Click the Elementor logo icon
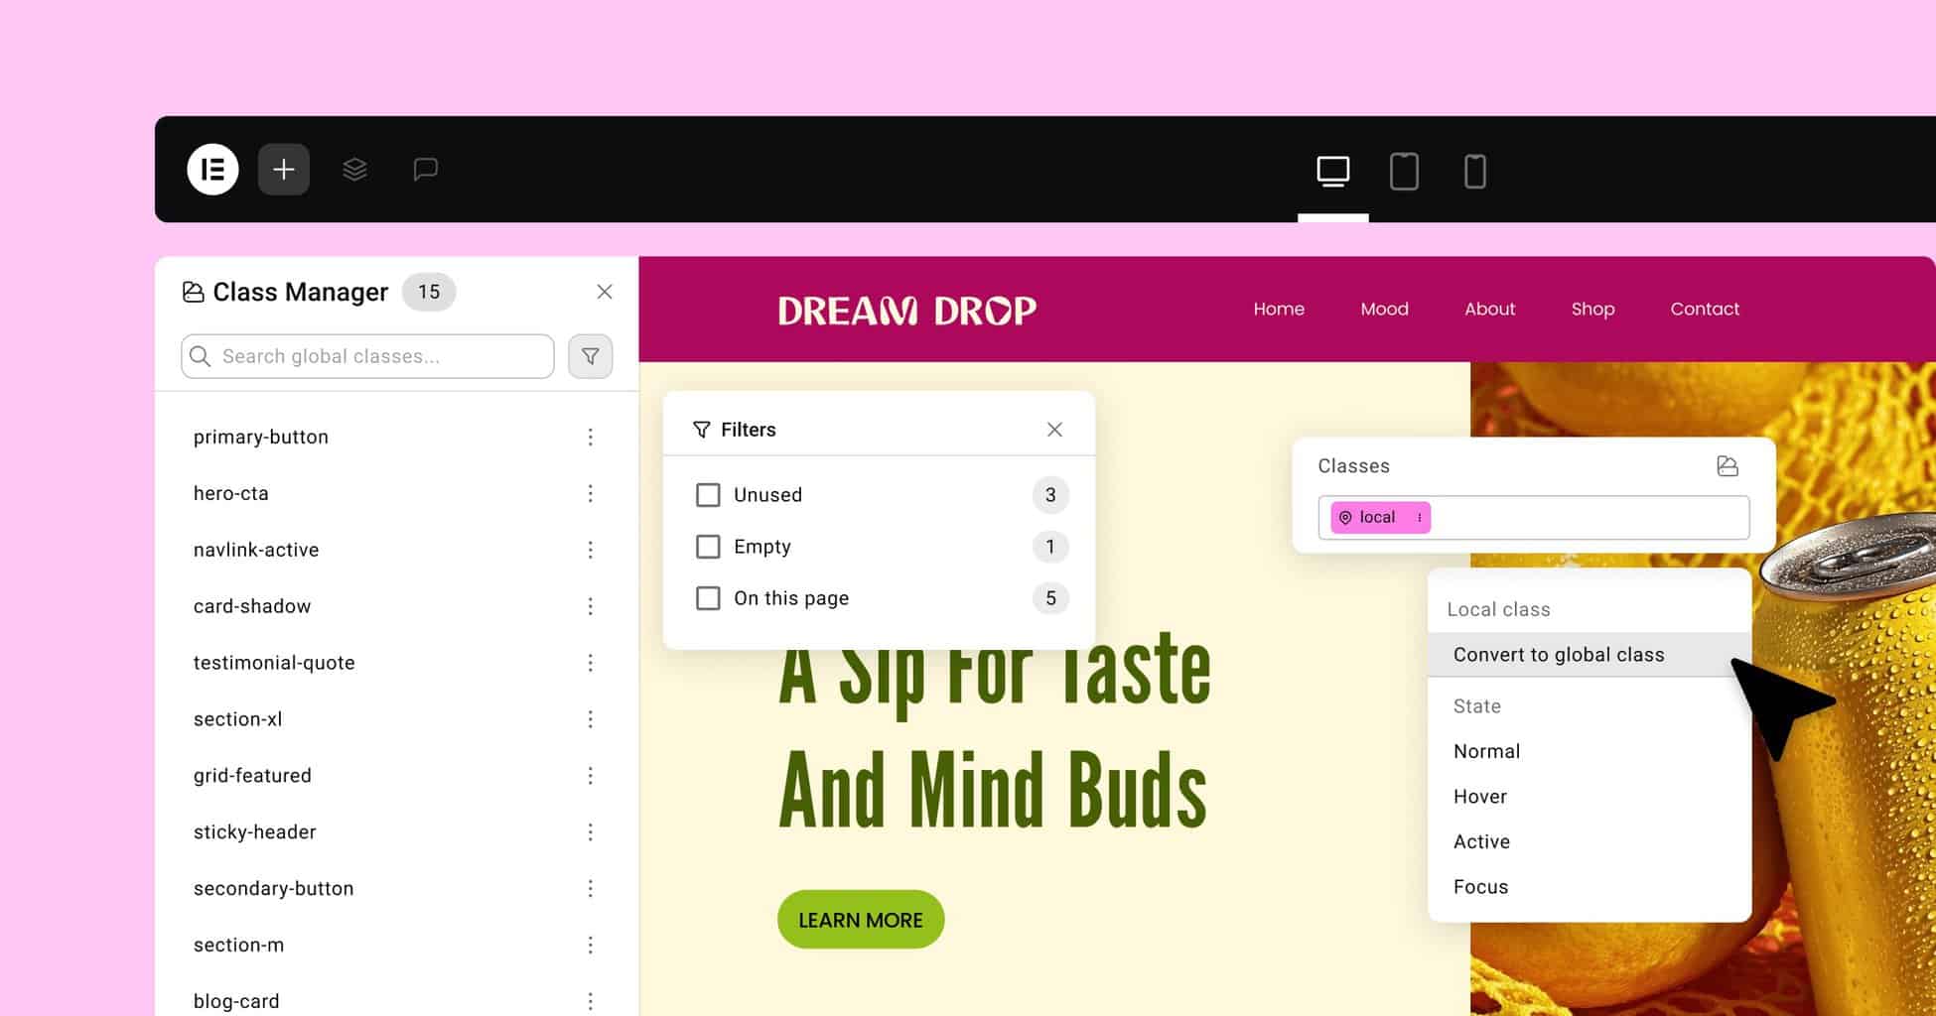The image size is (1936, 1016). pyautogui.click(x=212, y=170)
